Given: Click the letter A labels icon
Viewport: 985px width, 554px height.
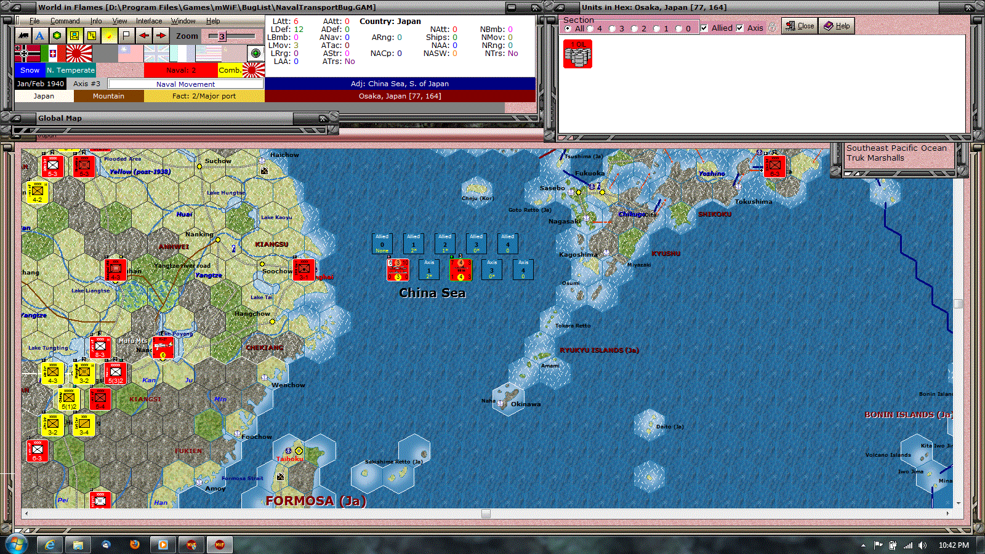Looking at the screenshot, I should pyautogui.click(x=39, y=35).
